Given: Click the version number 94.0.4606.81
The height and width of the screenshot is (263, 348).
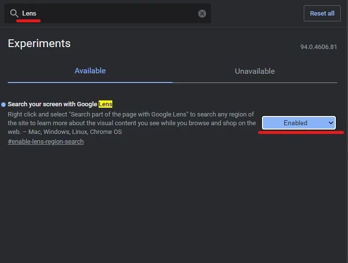Looking at the screenshot, I should click(318, 47).
